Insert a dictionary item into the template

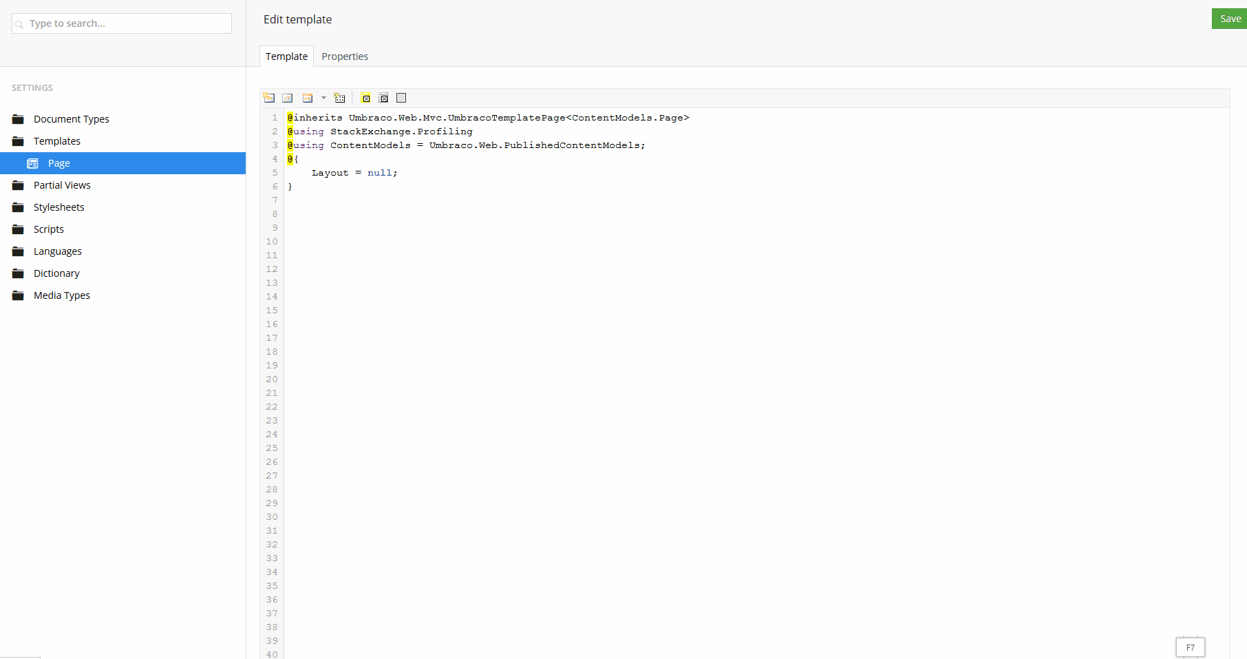(288, 98)
